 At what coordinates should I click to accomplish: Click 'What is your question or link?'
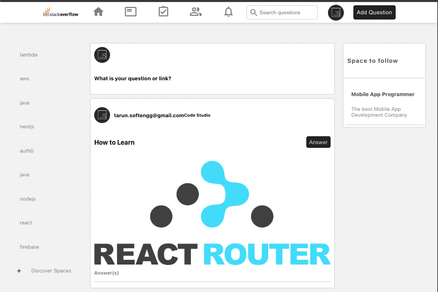[x=133, y=78]
